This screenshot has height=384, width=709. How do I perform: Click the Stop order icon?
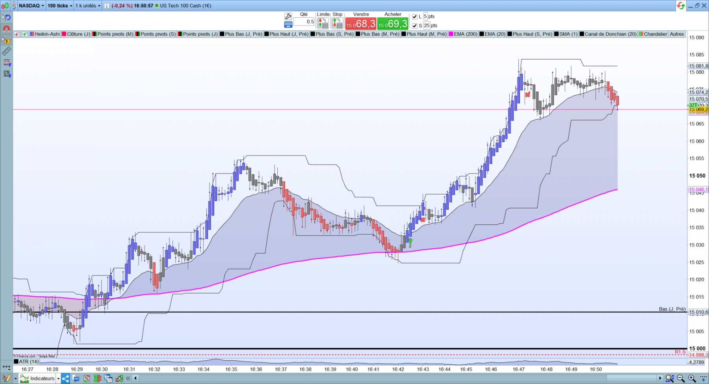point(337,23)
